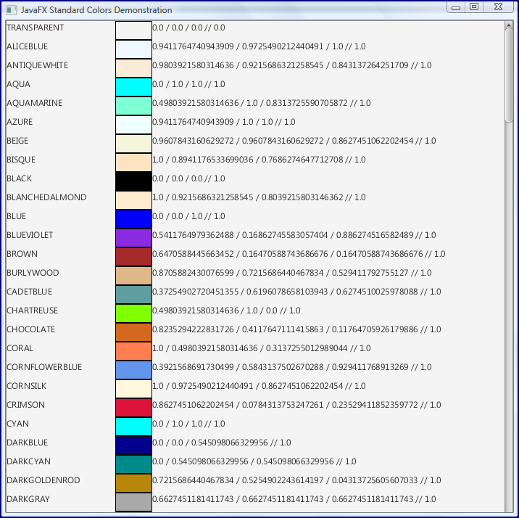This screenshot has height=518, width=519.
Task: Click the scrollbar up arrow
Action: pos(508,25)
